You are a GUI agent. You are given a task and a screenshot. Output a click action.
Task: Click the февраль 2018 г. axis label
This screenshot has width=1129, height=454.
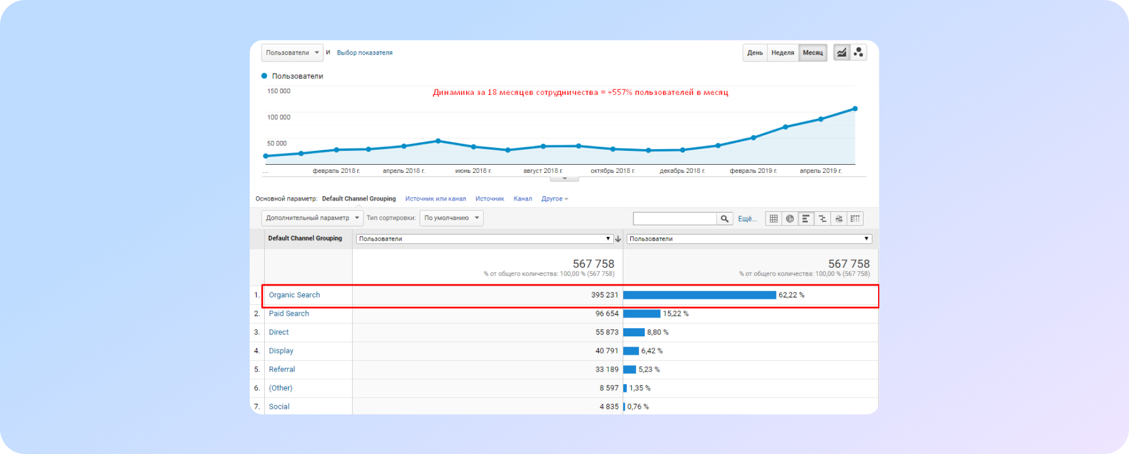[x=336, y=171]
